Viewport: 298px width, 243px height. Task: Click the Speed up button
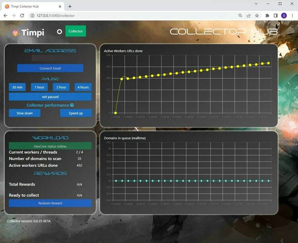[x=76, y=113]
